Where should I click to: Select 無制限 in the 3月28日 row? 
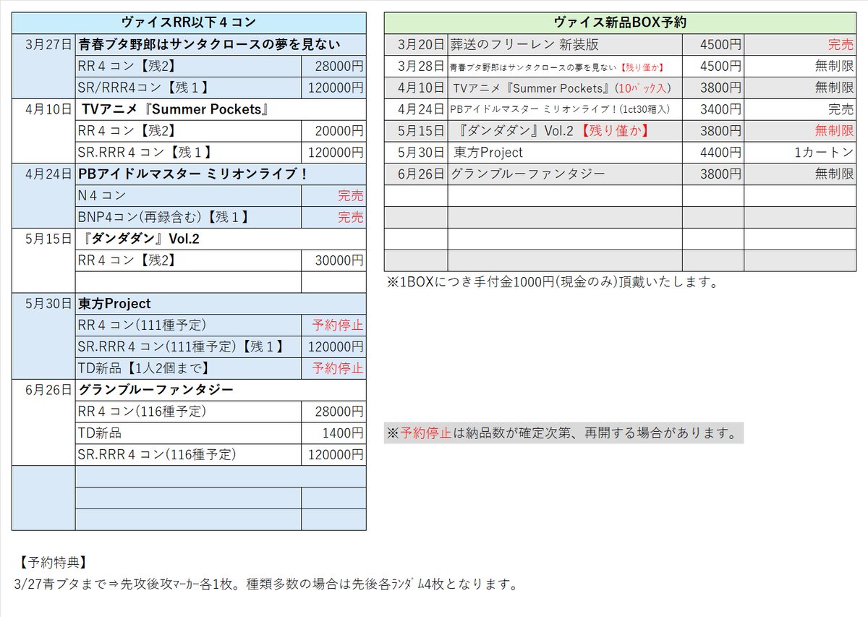[x=800, y=67]
